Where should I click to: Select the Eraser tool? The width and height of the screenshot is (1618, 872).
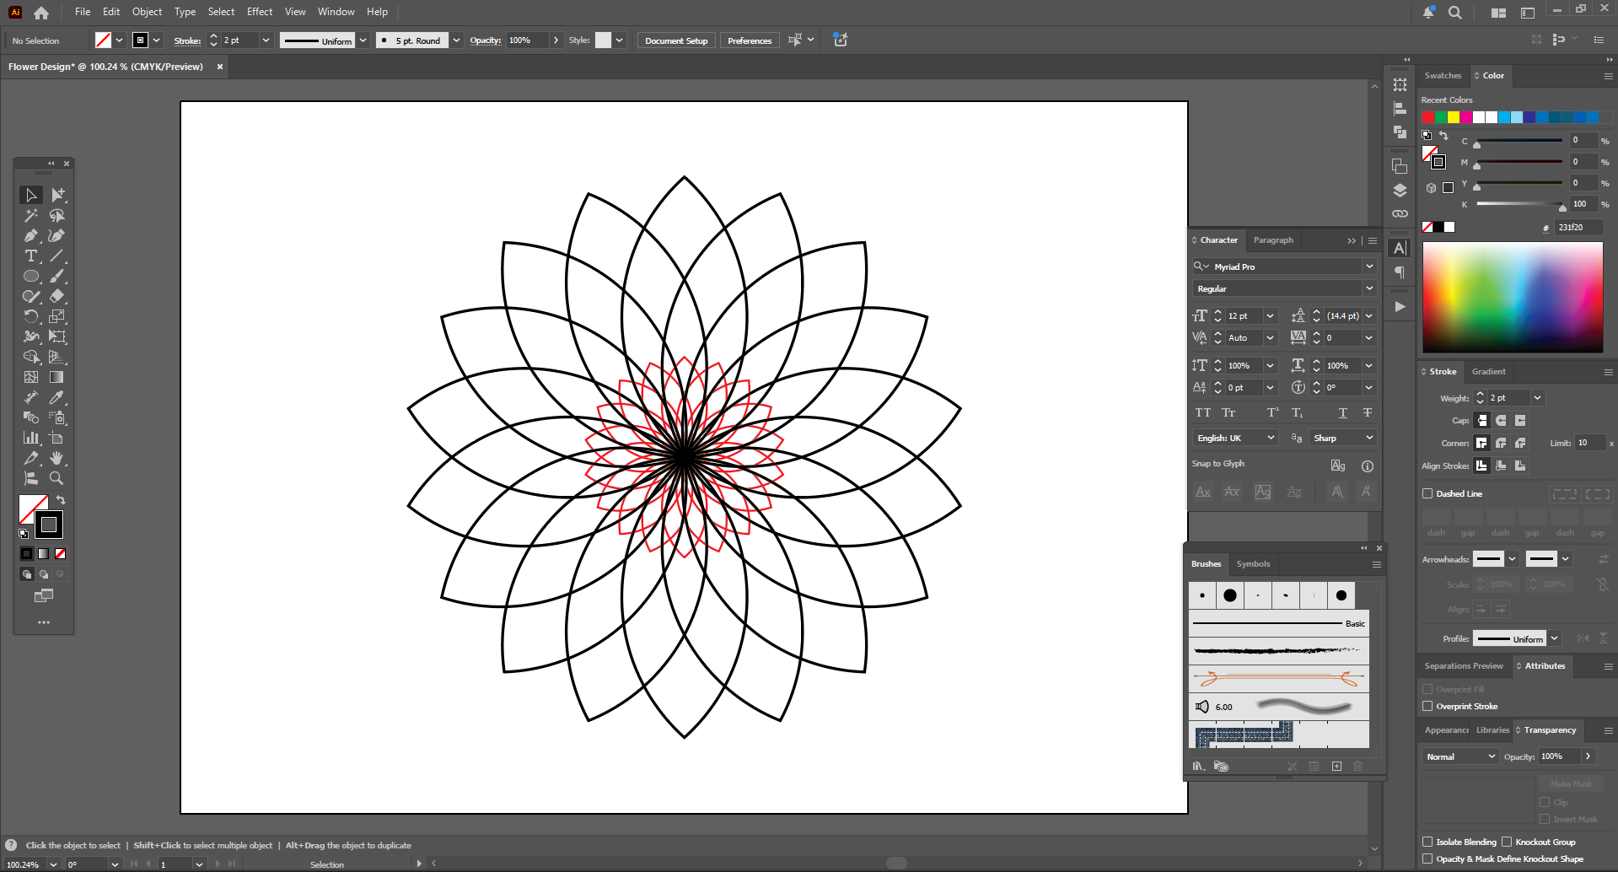point(56,297)
